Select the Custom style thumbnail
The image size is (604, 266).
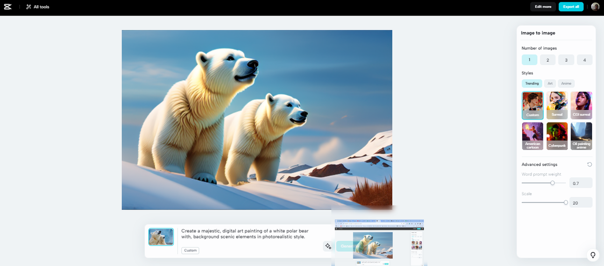(532, 105)
